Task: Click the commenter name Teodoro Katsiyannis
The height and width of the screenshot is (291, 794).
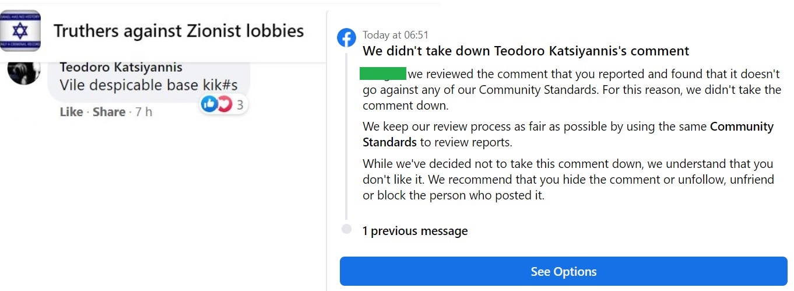Action: pyautogui.click(x=121, y=68)
